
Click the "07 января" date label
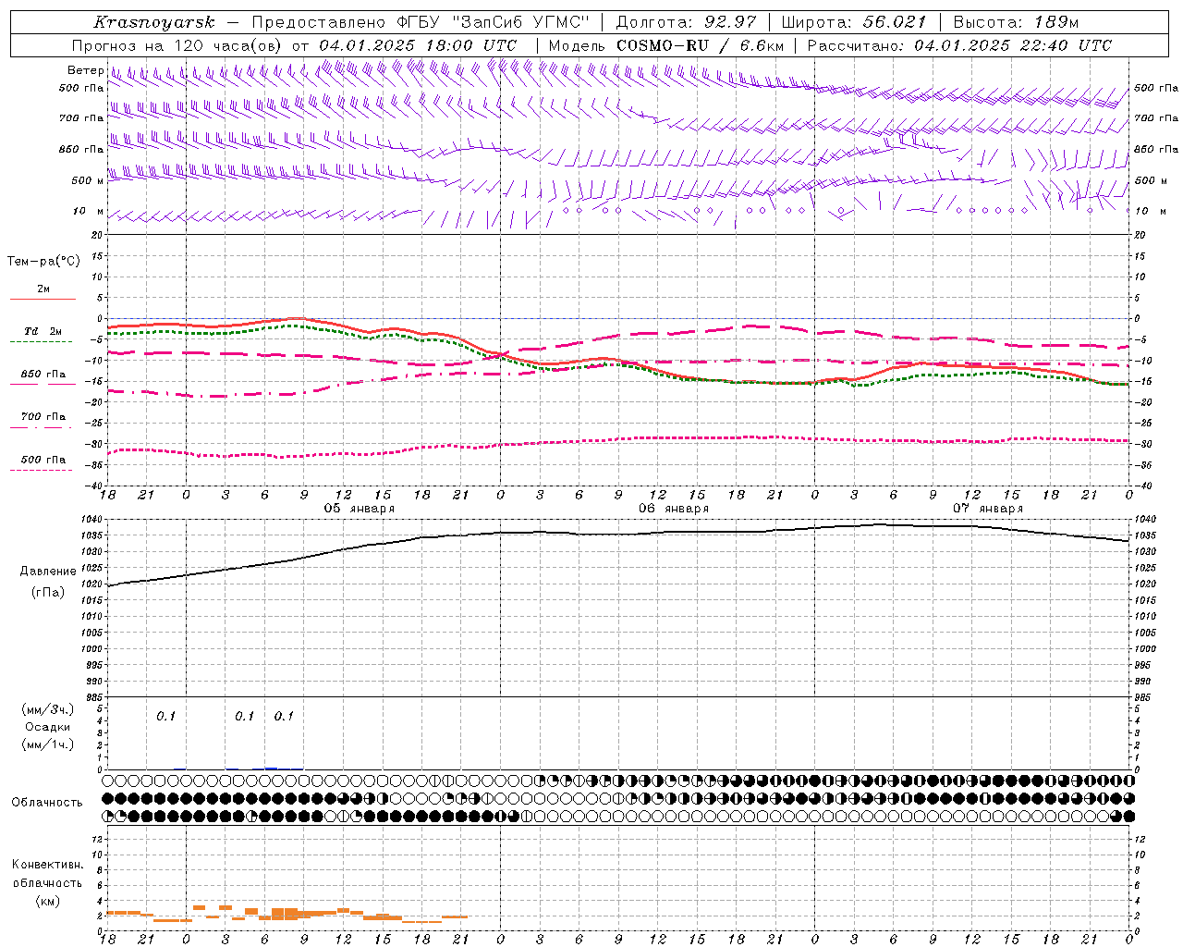(x=988, y=509)
